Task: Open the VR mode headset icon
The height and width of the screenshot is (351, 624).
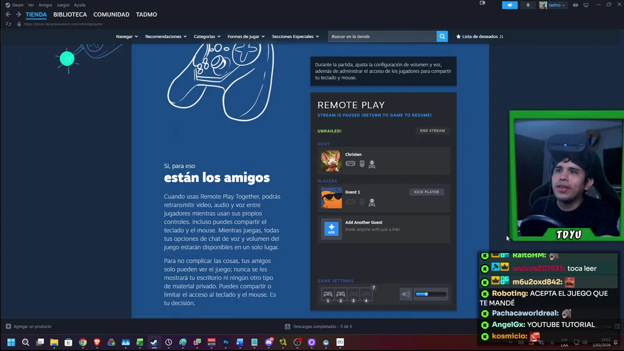Action: 575,5
